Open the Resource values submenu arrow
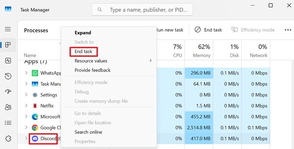294x149 pixels. coord(150,61)
